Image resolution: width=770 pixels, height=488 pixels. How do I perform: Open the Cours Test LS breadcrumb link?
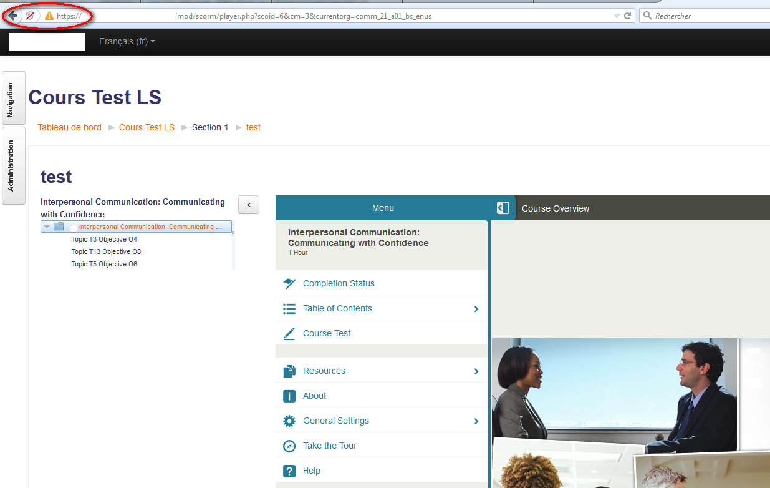pos(147,127)
